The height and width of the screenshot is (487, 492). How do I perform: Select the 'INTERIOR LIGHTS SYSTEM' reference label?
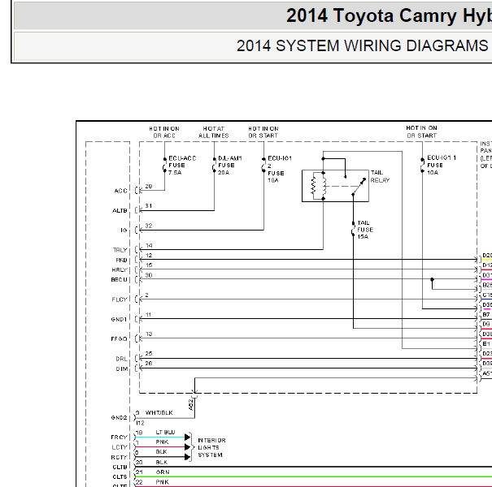click(x=211, y=447)
